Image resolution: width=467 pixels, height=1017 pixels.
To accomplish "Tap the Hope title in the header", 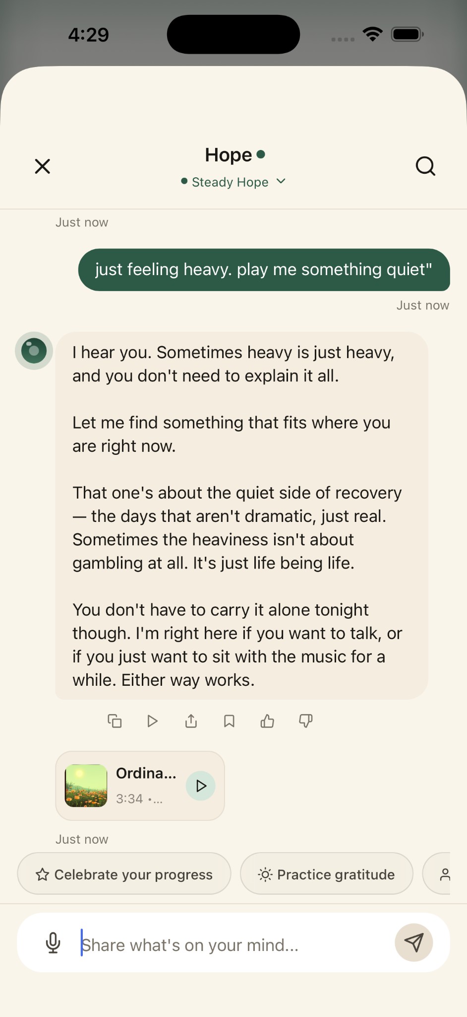I will [x=229, y=155].
